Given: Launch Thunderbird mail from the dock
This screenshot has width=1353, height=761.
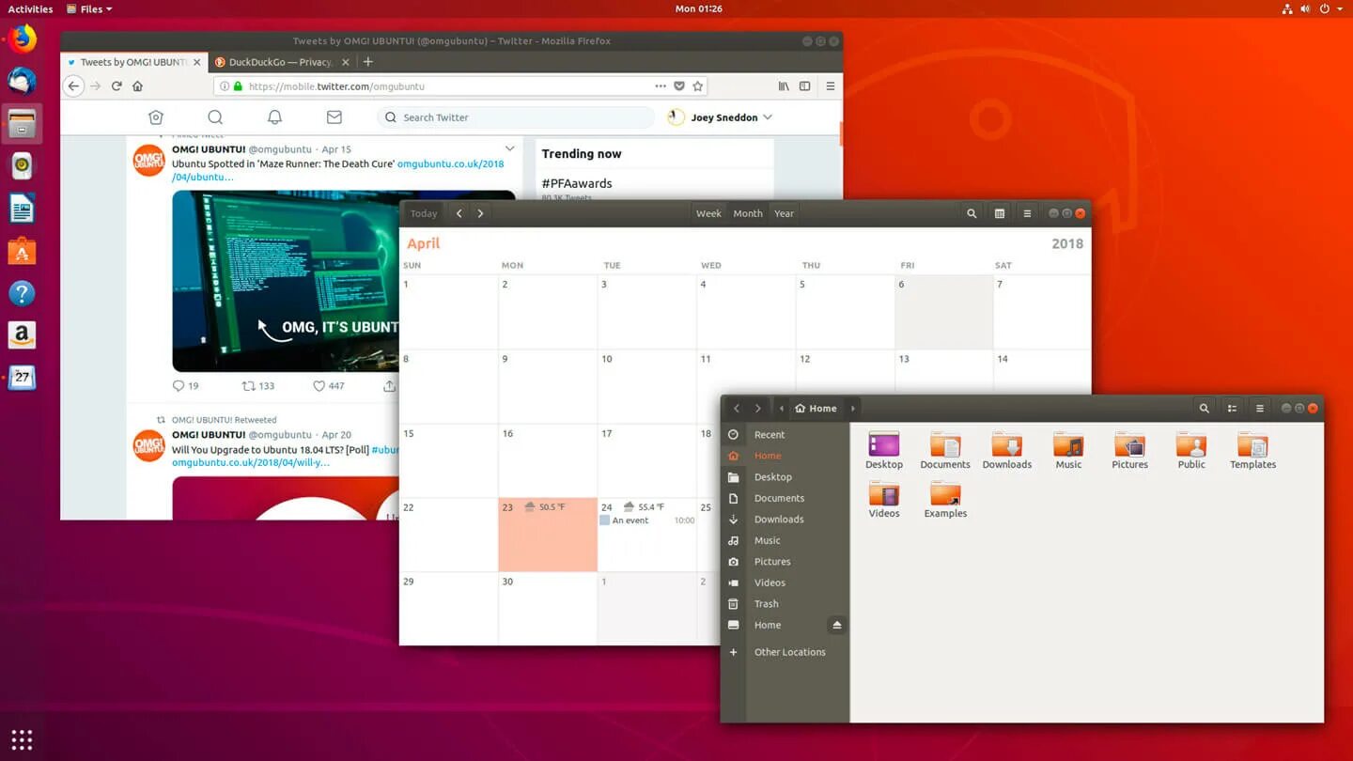Looking at the screenshot, I should point(22,82).
